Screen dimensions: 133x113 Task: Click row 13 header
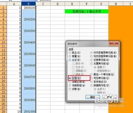[3, 54]
